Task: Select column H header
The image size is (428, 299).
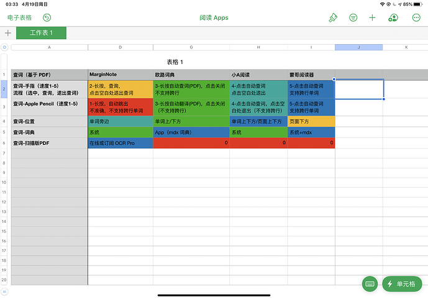Action: 258,47
